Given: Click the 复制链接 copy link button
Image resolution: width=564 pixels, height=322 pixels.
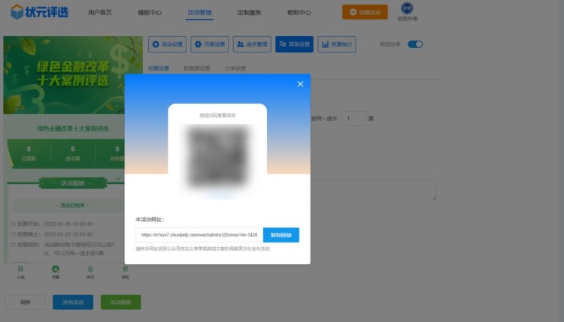Looking at the screenshot, I should (281, 235).
